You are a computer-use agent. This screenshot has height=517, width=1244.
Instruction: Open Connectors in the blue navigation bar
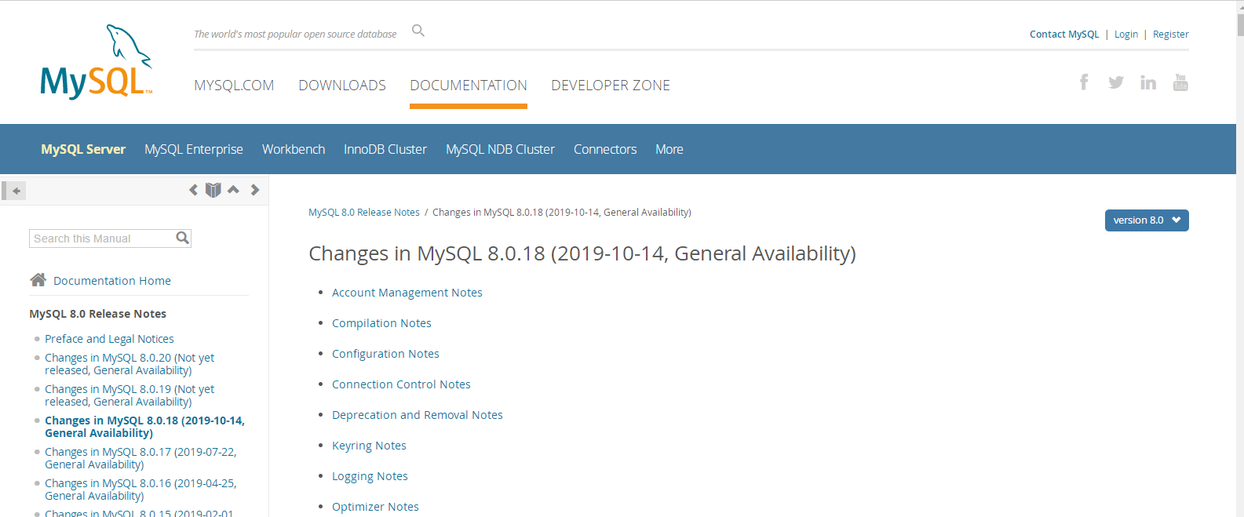605,149
